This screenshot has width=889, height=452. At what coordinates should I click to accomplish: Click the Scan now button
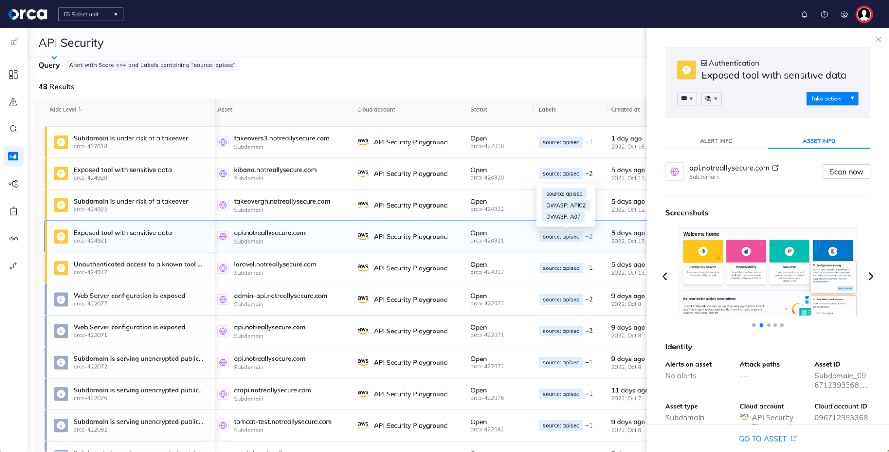pos(846,172)
